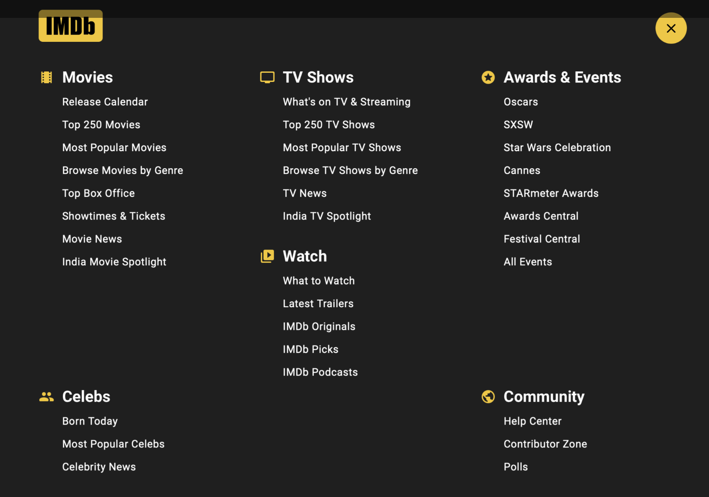Go to IMDb Picks

310,349
